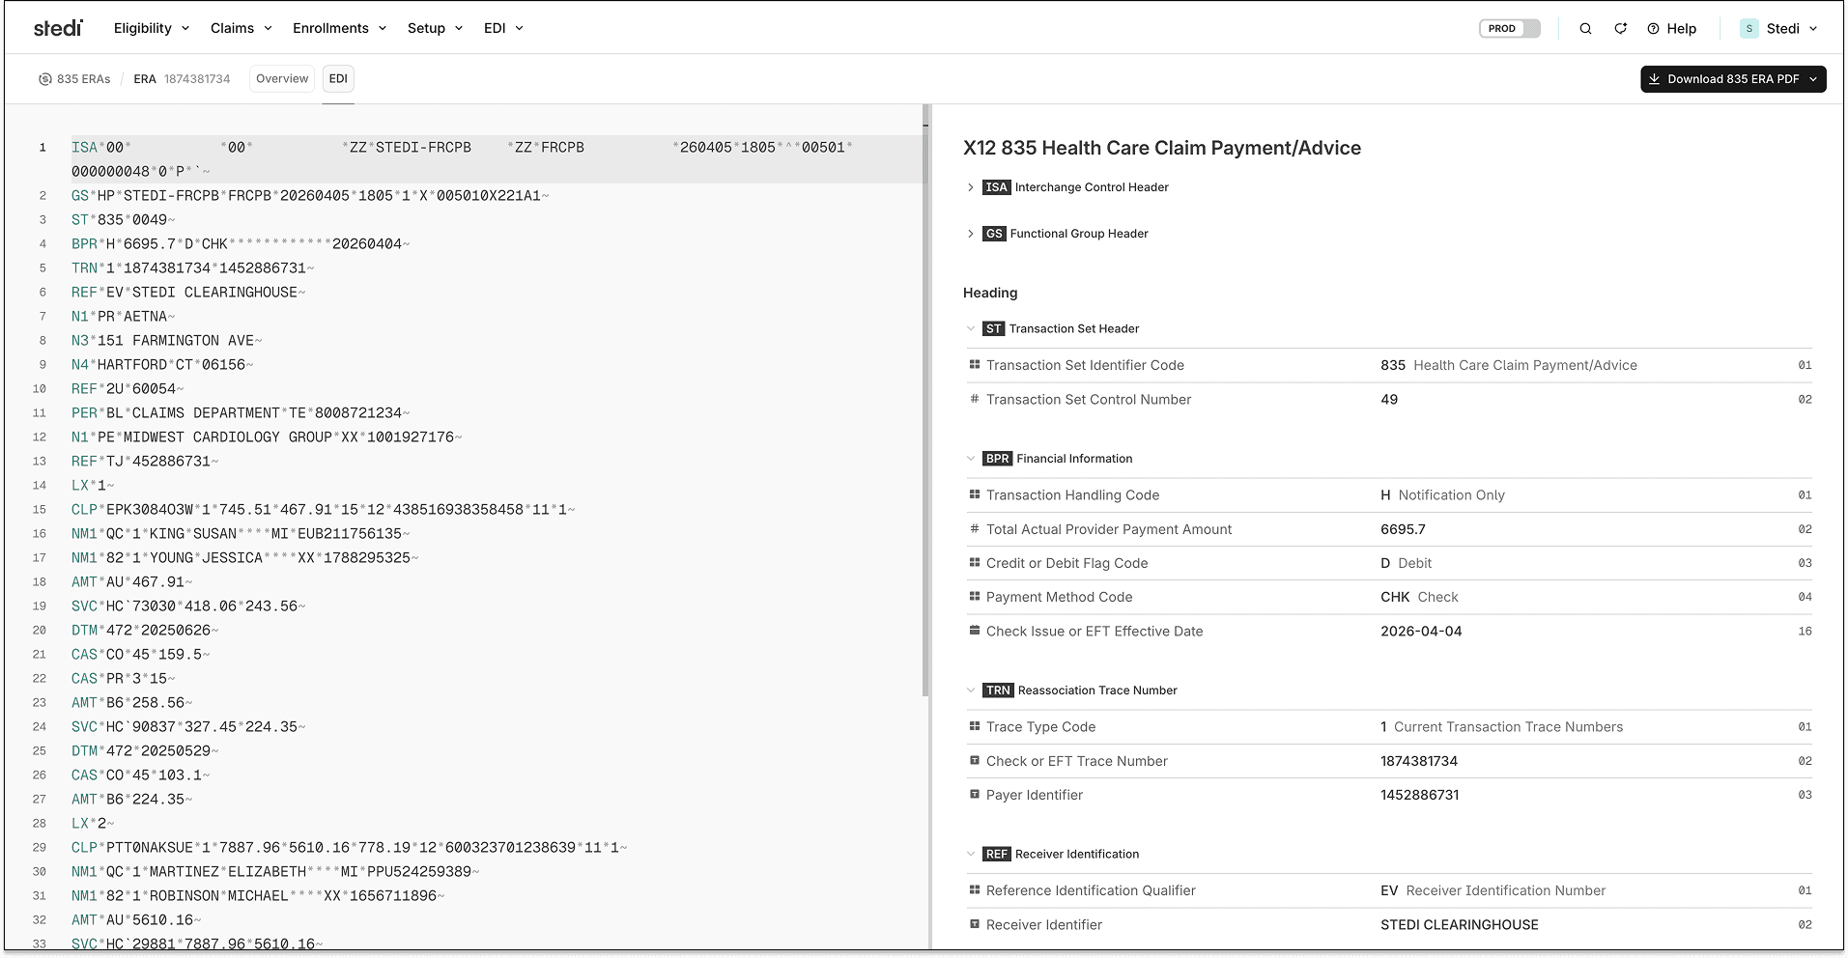Click the REF segment badge
Viewport: 1848px width, 958px height.
click(x=997, y=854)
